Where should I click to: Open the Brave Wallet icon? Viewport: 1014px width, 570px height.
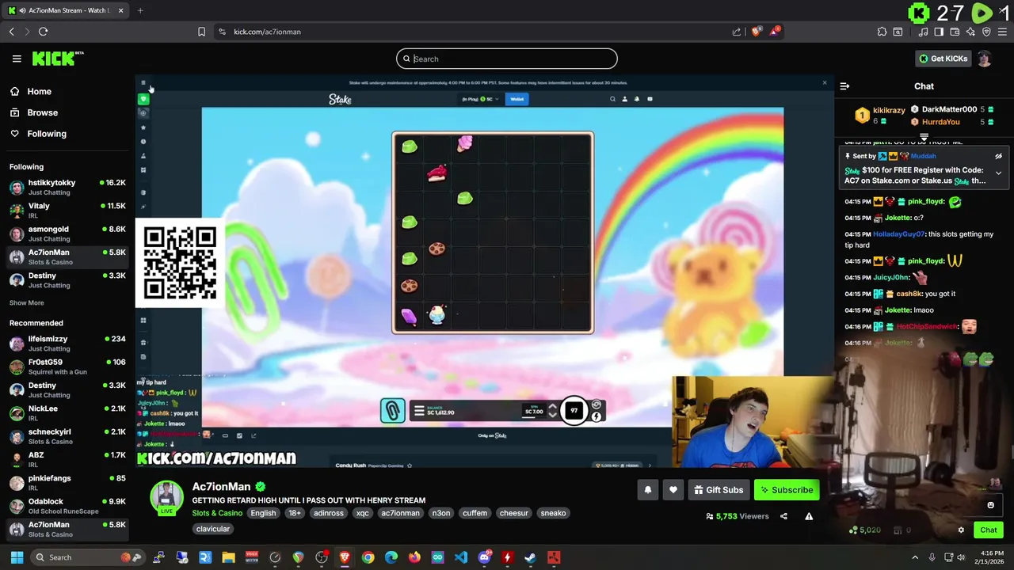[x=955, y=32]
